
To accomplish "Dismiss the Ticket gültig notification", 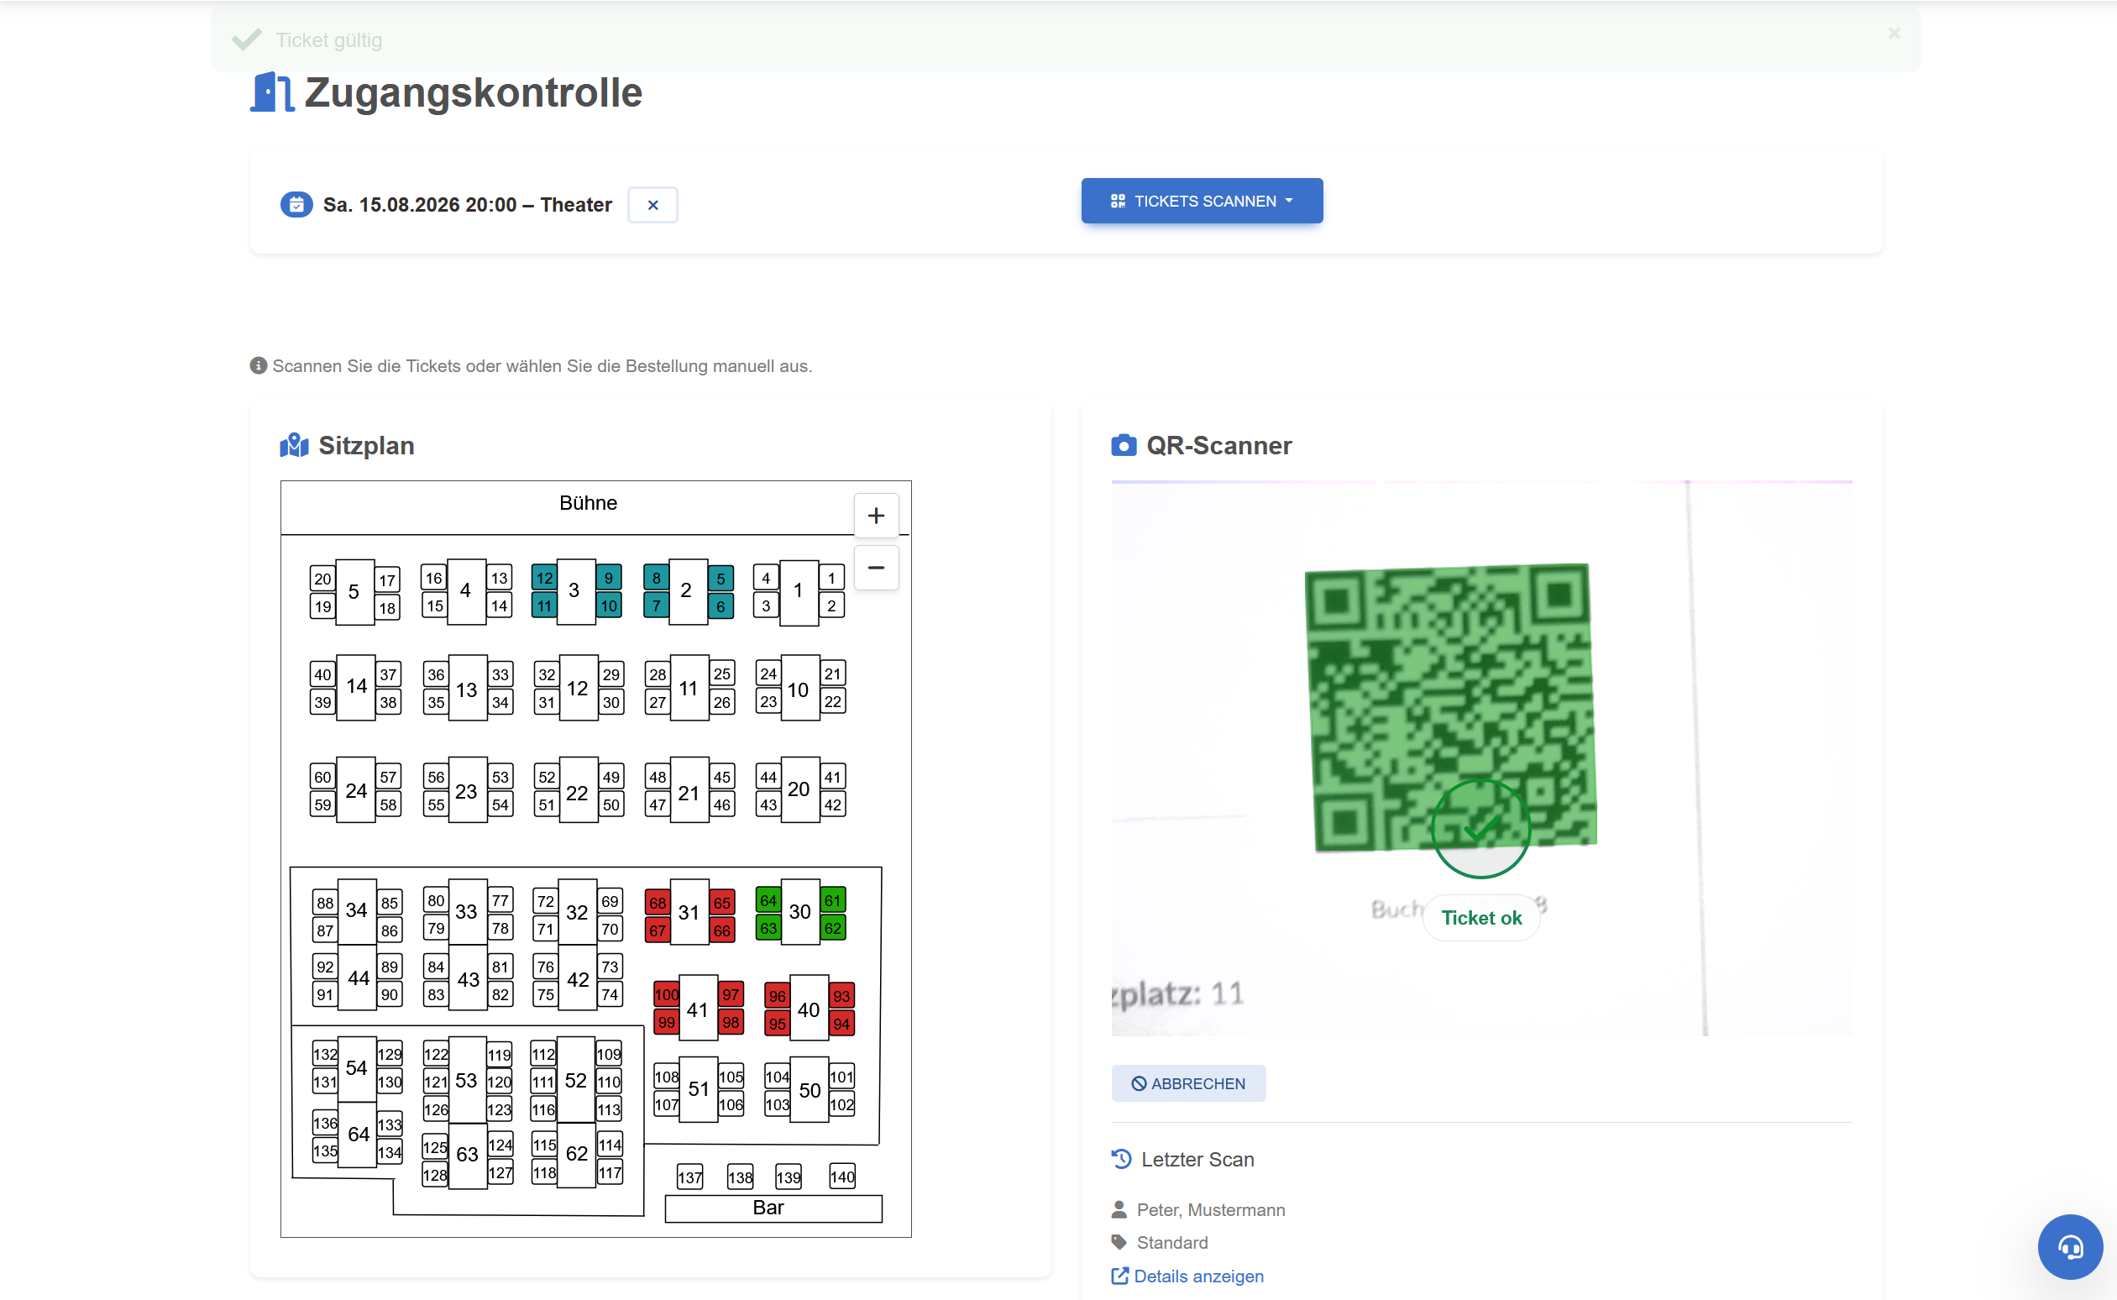I will [1894, 34].
